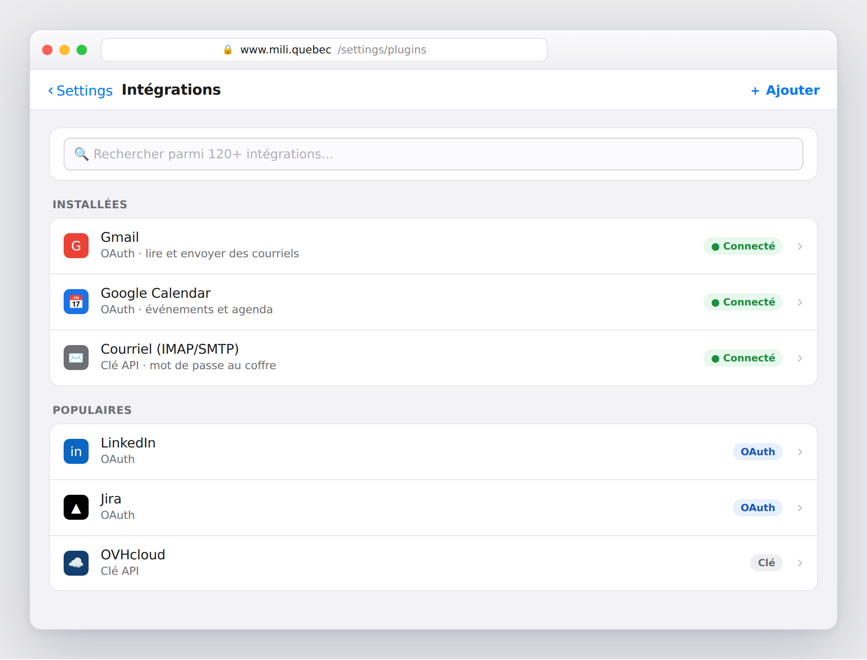Expand the Google Calendar row chevron
867x660 pixels.
click(x=800, y=302)
